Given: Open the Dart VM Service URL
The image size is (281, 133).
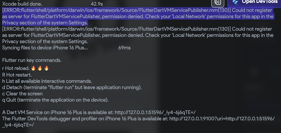Looking at the screenshot, I should pyautogui.click(x=155, y=112).
